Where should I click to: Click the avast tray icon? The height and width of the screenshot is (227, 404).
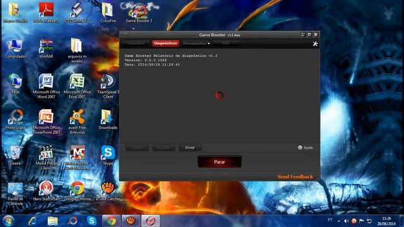point(353,221)
